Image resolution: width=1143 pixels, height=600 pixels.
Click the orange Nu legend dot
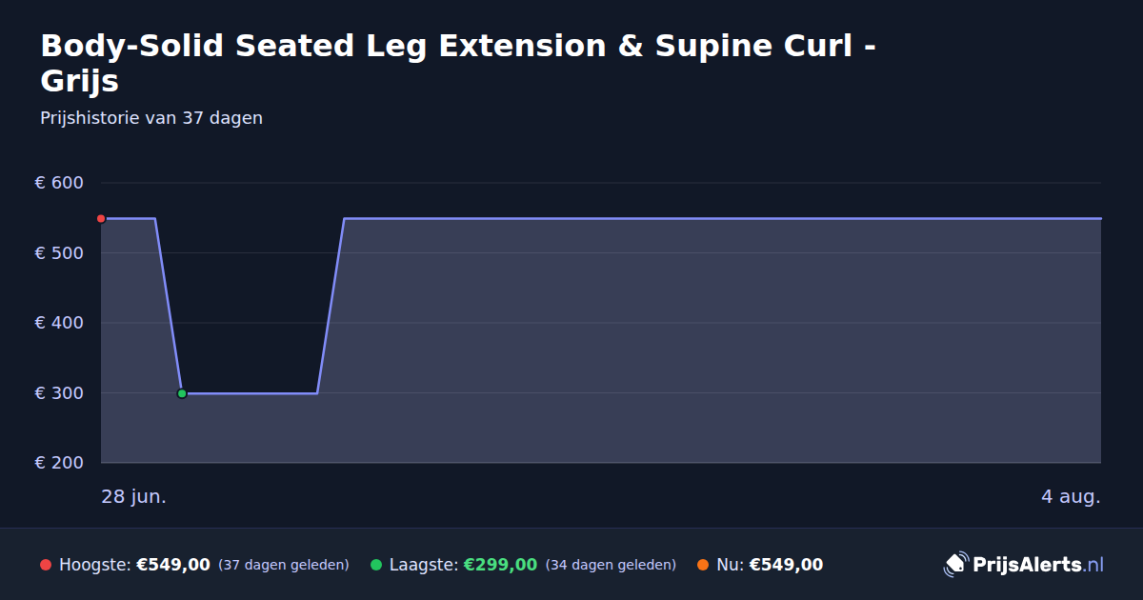click(x=703, y=565)
